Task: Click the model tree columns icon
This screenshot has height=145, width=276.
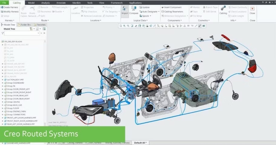Action: tap(44, 29)
